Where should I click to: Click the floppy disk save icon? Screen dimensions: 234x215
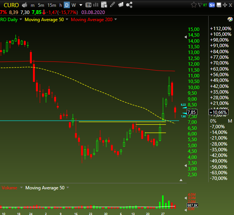click(219, 5)
